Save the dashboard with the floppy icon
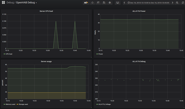 click(x=104, y=2)
